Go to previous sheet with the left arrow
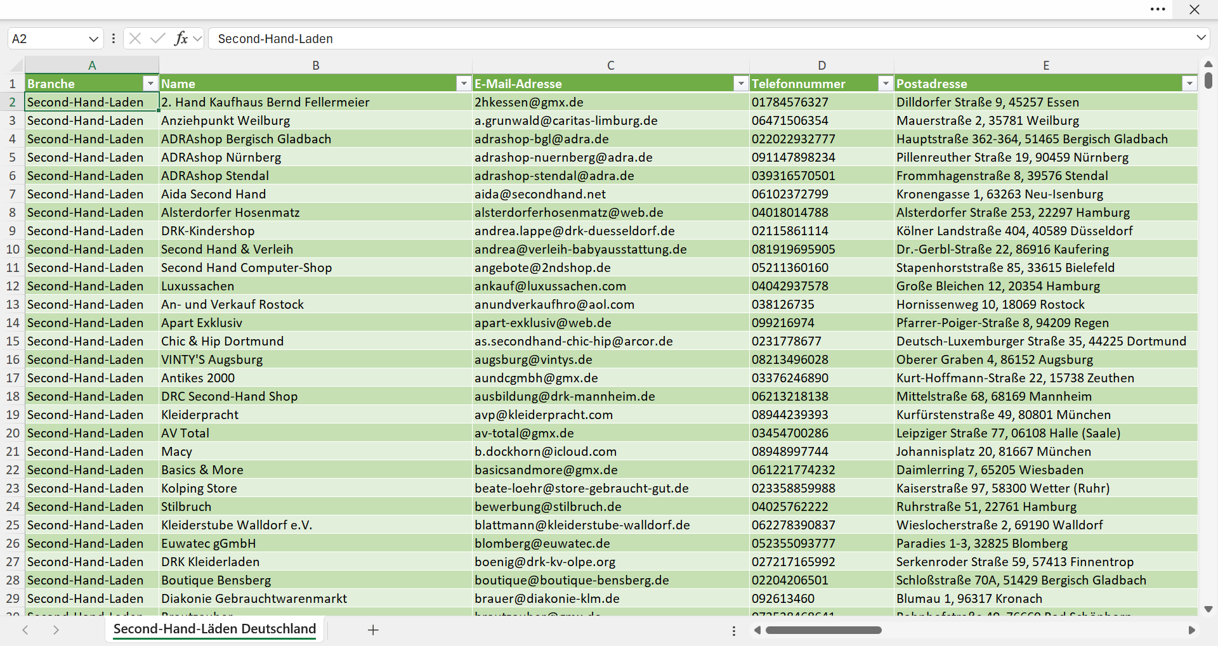1218x646 pixels. coord(25,630)
